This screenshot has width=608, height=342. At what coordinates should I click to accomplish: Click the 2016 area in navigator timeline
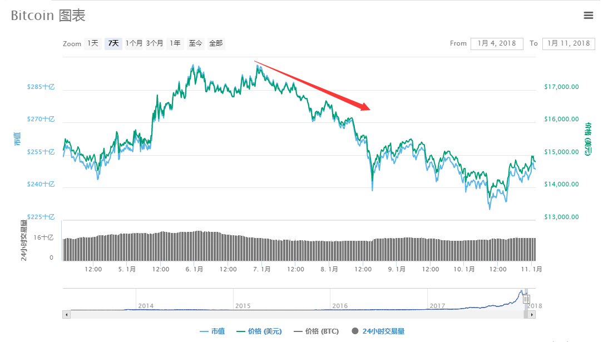click(339, 305)
